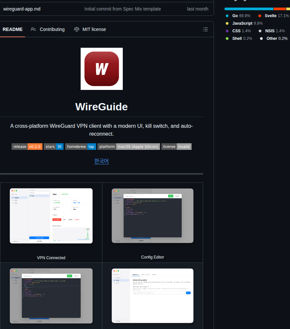290x329 pixels.
Task: Open the bottom-left dark config editor screenshot
Action: pos(51,296)
